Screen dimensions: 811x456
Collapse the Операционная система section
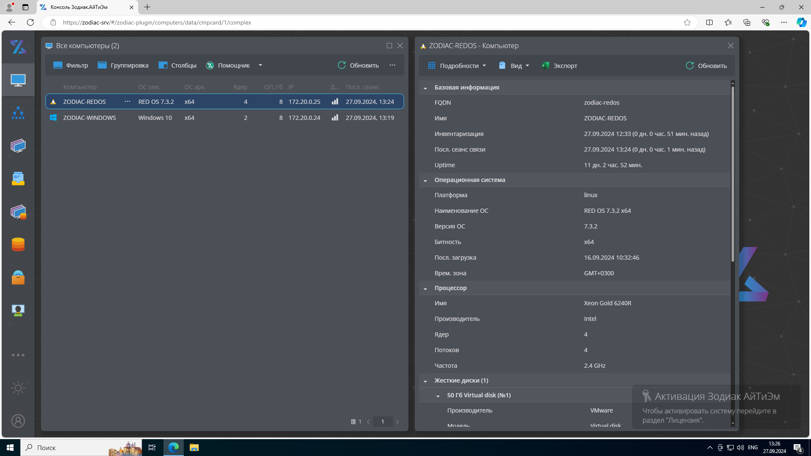pyautogui.click(x=425, y=180)
